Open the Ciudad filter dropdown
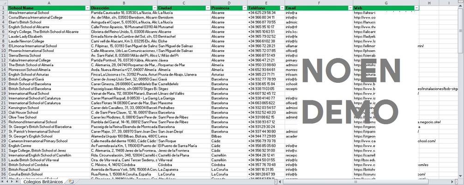Screen dimensions: 464x185 click(x=208, y=8)
